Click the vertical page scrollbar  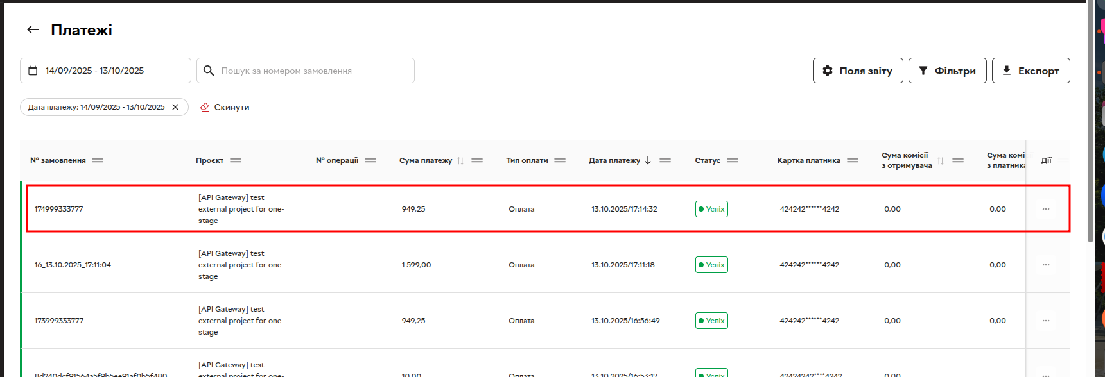[x=1090, y=128]
